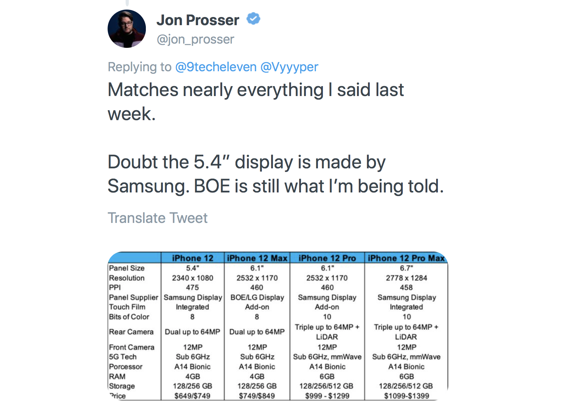Click the Translate Tweet link
Screen dimensions: 582x409
coord(158,218)
